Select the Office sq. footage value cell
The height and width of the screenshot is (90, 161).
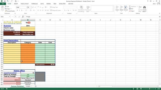[x=28, y=75]
